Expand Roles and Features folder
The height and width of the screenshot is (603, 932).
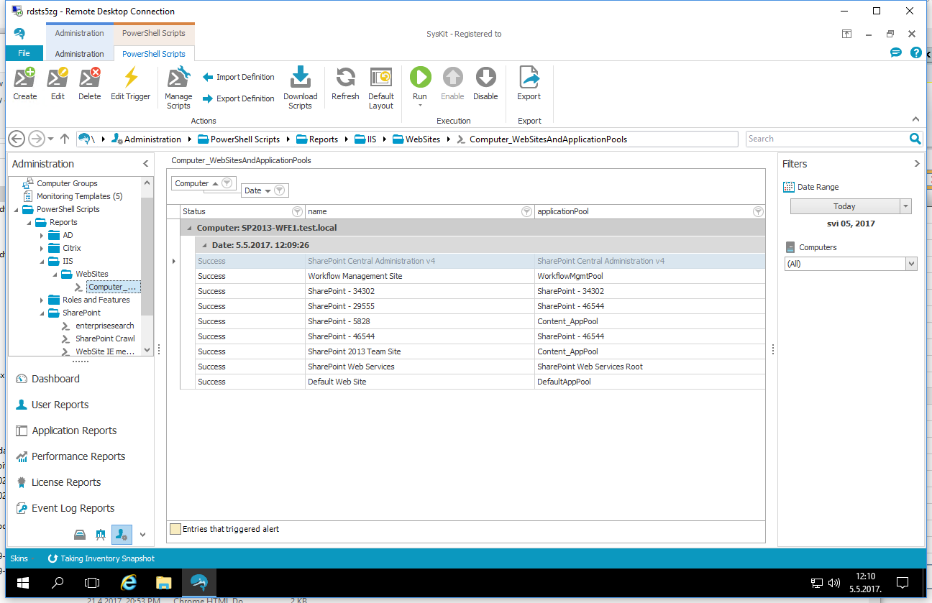[x=42, y=300]
